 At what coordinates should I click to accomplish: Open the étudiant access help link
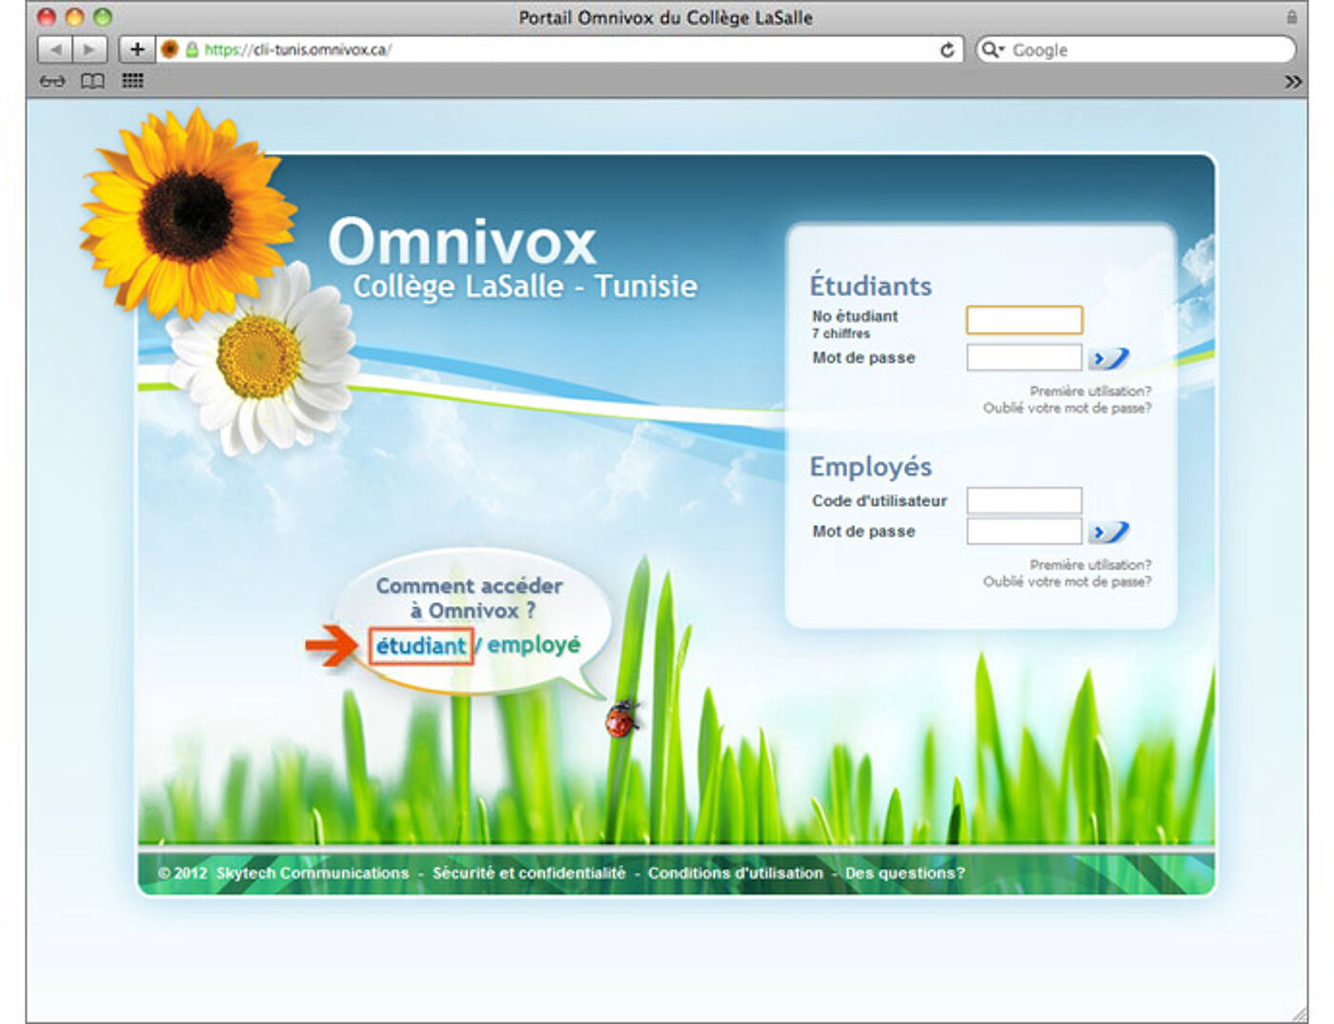[421, 646]
